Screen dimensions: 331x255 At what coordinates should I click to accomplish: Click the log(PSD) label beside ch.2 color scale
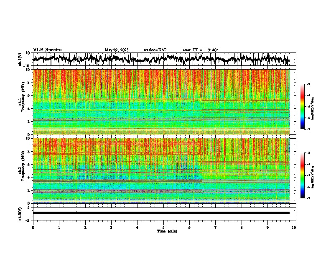(313, 177)
